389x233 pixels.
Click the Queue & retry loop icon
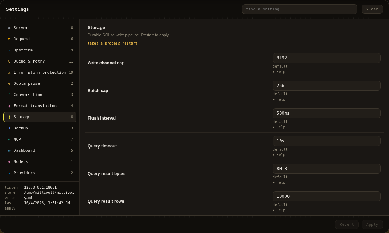coord(9,61)
